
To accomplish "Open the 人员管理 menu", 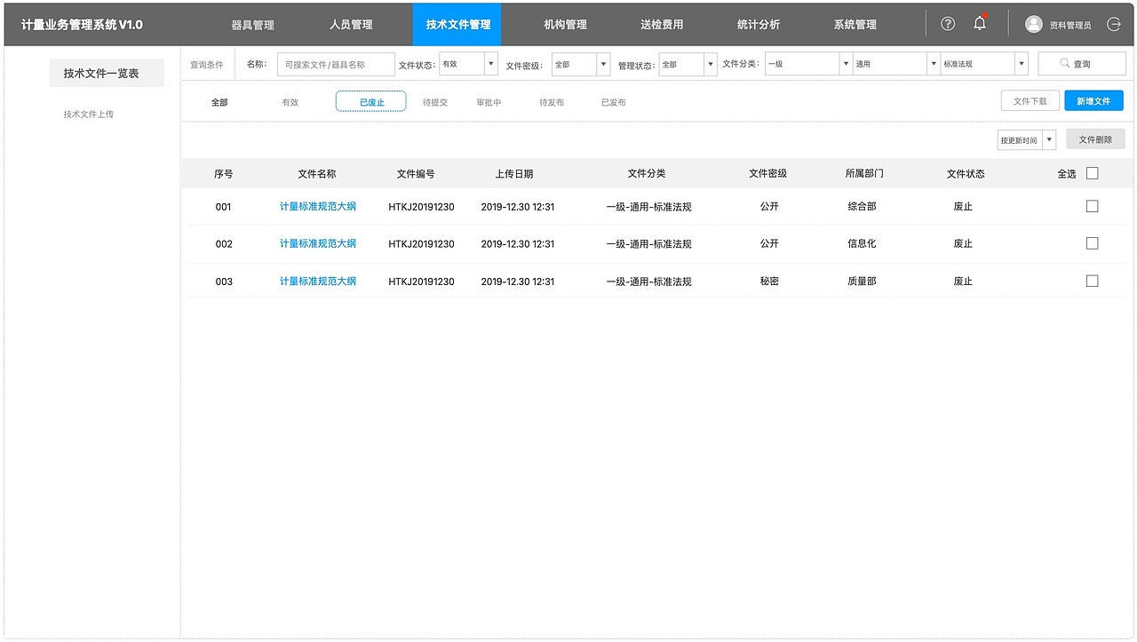I will click(351, 25).
